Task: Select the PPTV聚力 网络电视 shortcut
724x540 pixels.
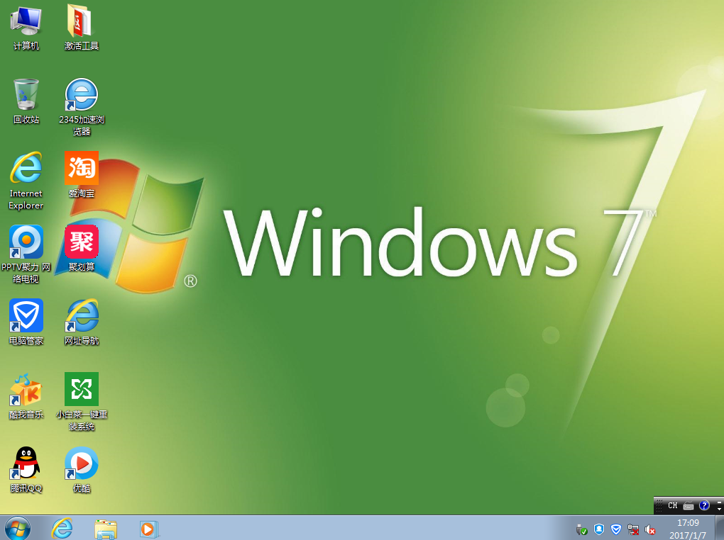Action: pos(26,254)
